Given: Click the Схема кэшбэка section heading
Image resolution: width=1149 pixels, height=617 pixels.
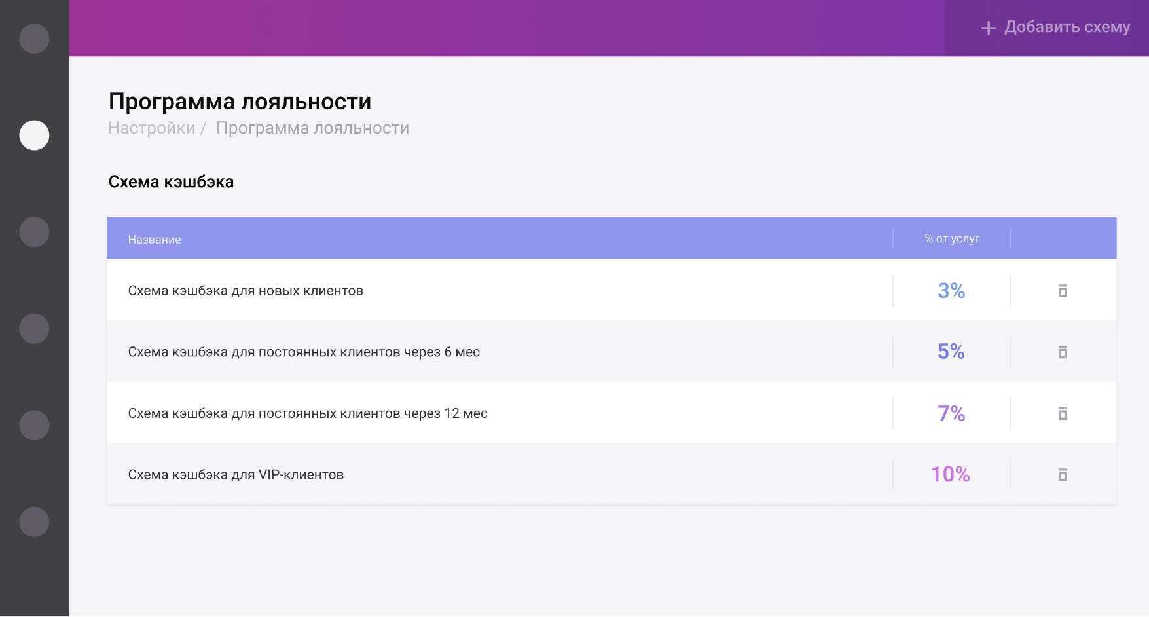Looking at the screenshot, I should pos(171,182).
